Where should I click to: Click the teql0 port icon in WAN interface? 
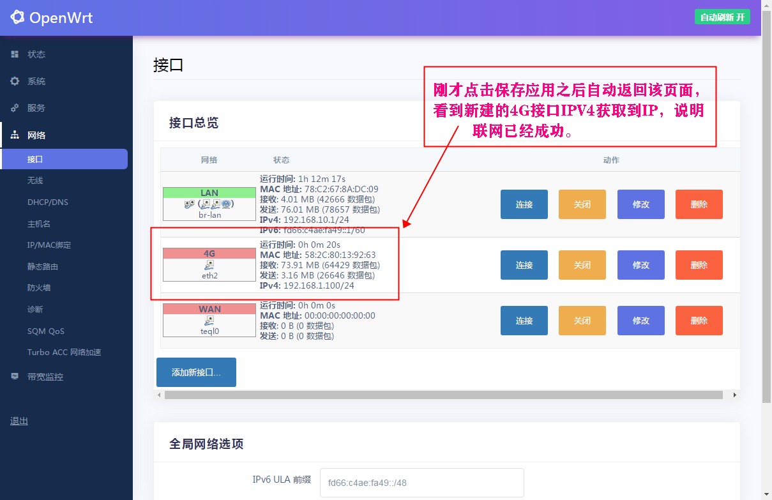(209, 320)
